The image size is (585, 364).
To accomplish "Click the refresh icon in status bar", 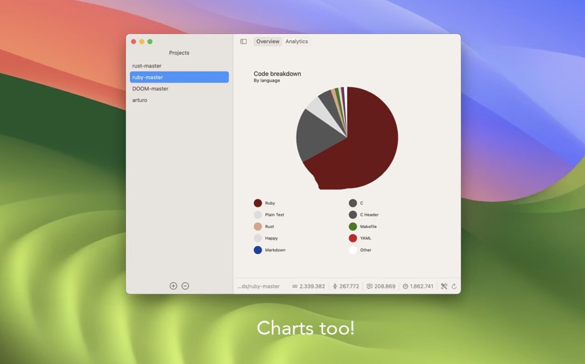I will [454, 286].
